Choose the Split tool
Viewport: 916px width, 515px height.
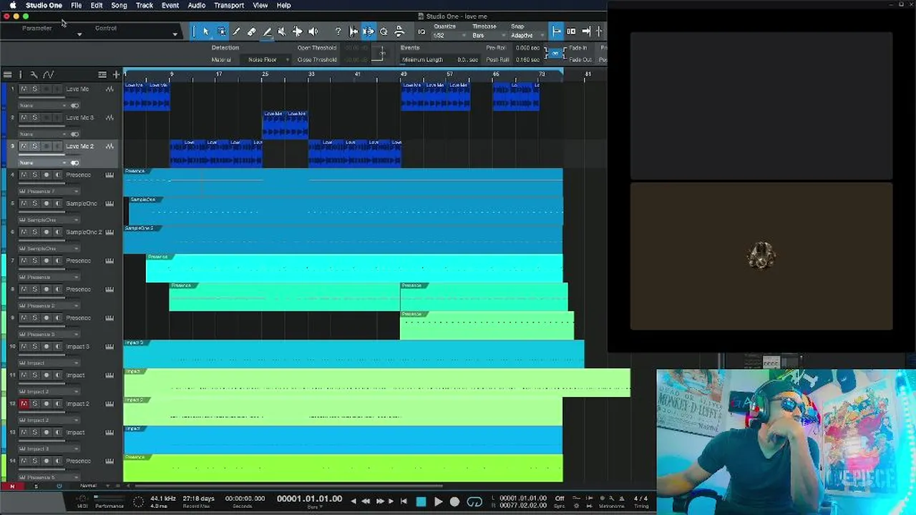236,31
